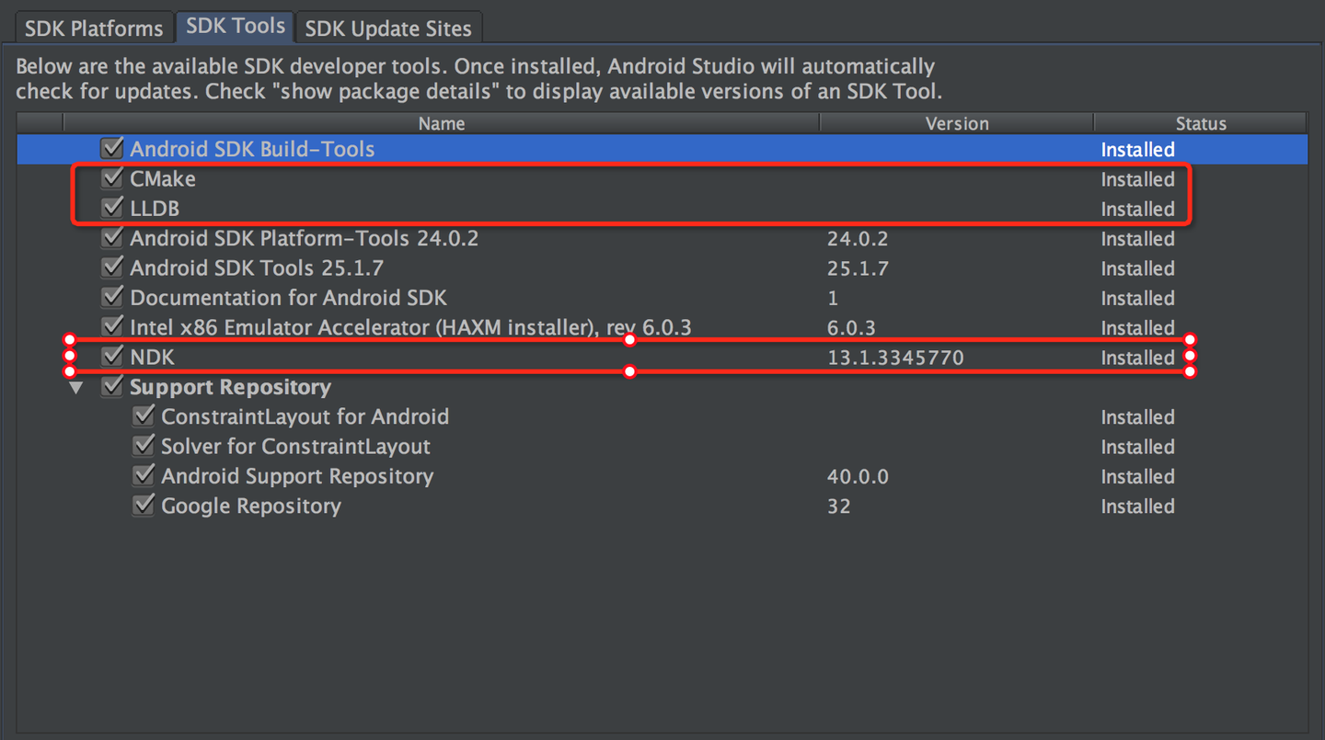This screenshot has width=1325, height=740.
Task: Uncheck Documentation for Android SDK checkbox
Action: tap(112, 297)
